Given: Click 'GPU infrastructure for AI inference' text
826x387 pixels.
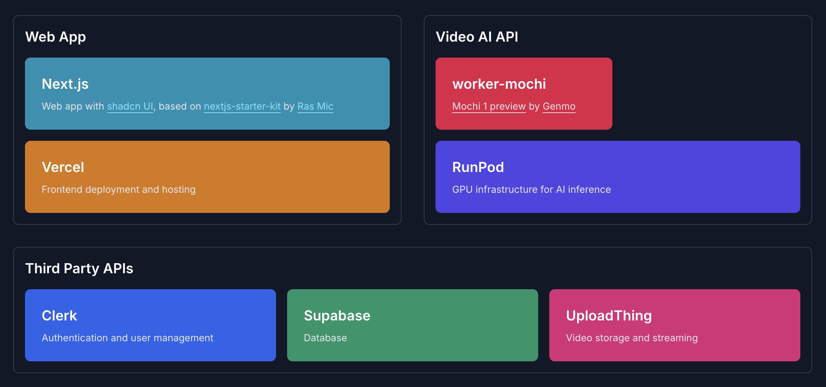Looking at the screenshot, I should coord(532,189).
